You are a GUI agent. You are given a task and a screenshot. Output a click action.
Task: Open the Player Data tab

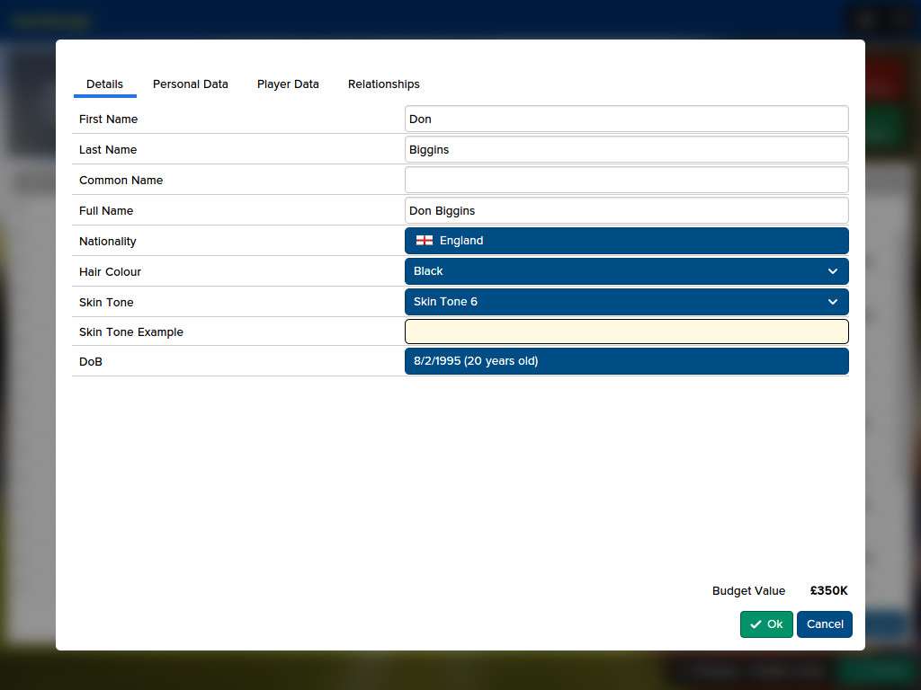(288, 84)
